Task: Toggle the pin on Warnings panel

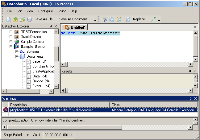Action: pyautogui.click(x=190, y=98)
